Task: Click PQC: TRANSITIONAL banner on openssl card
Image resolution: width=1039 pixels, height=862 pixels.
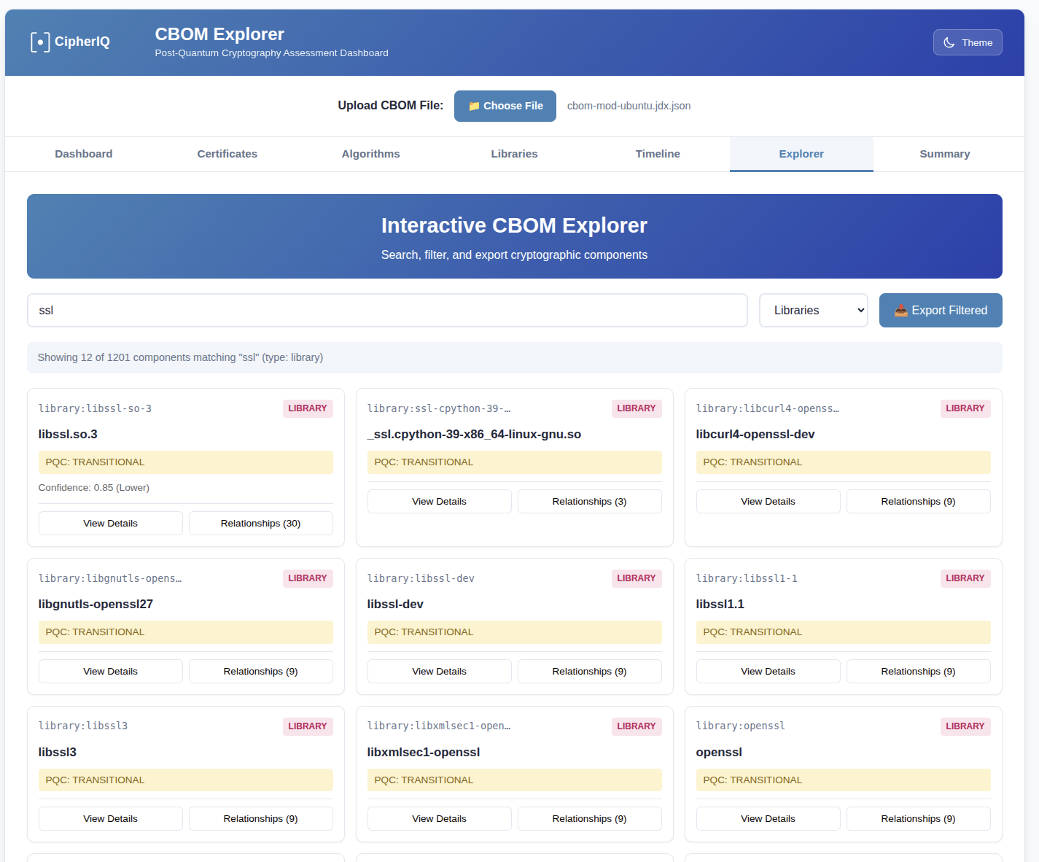Action: point(843,780)
